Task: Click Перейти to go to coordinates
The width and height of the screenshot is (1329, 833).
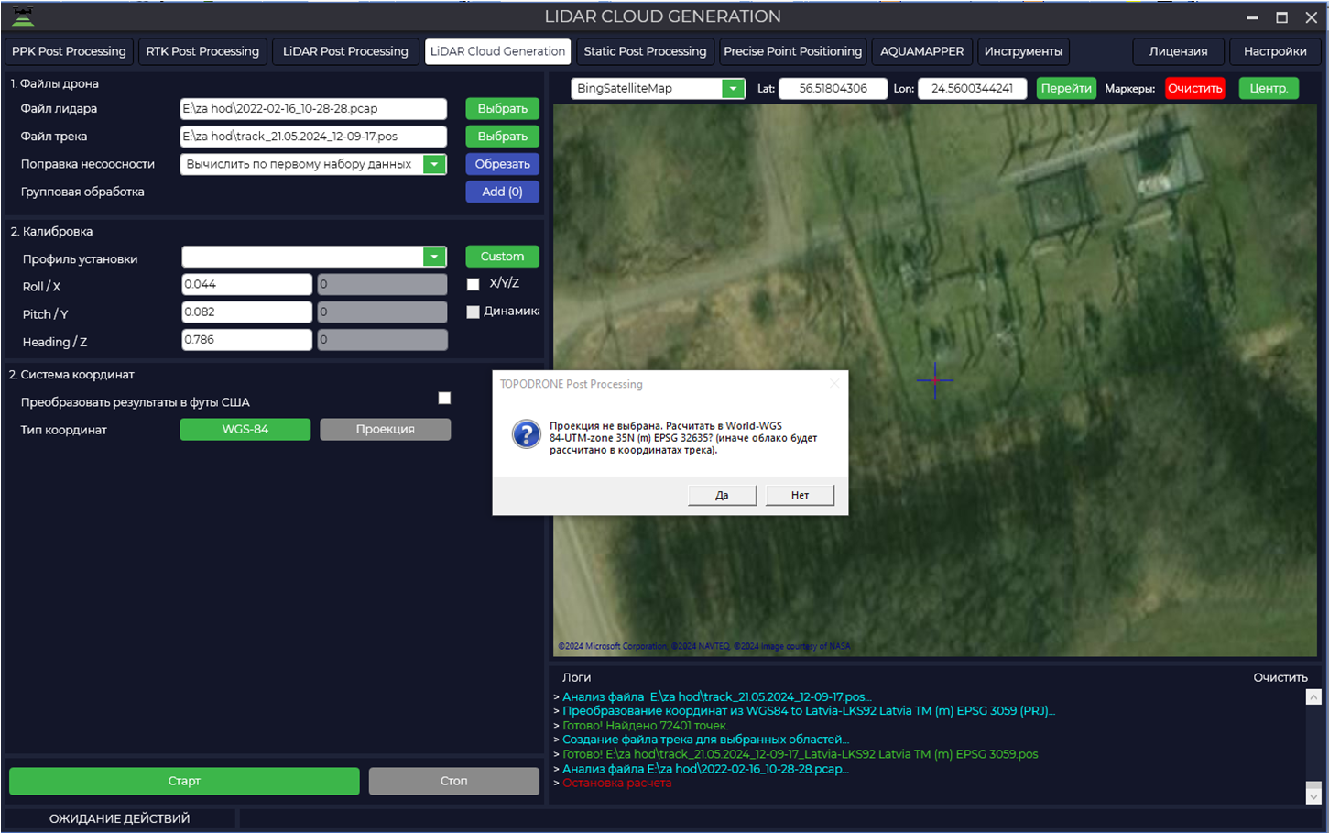Action: click(x=1066, y=88)
